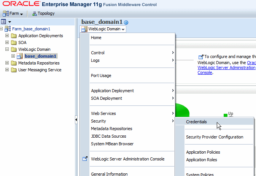256x176 pixels.
Task: Select Application Deployments tree item
Action: point(40,36)
